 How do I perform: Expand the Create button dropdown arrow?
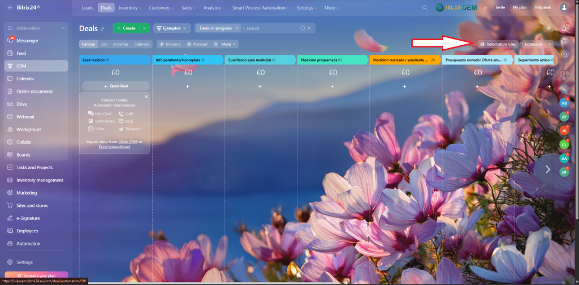pos(145,28)
